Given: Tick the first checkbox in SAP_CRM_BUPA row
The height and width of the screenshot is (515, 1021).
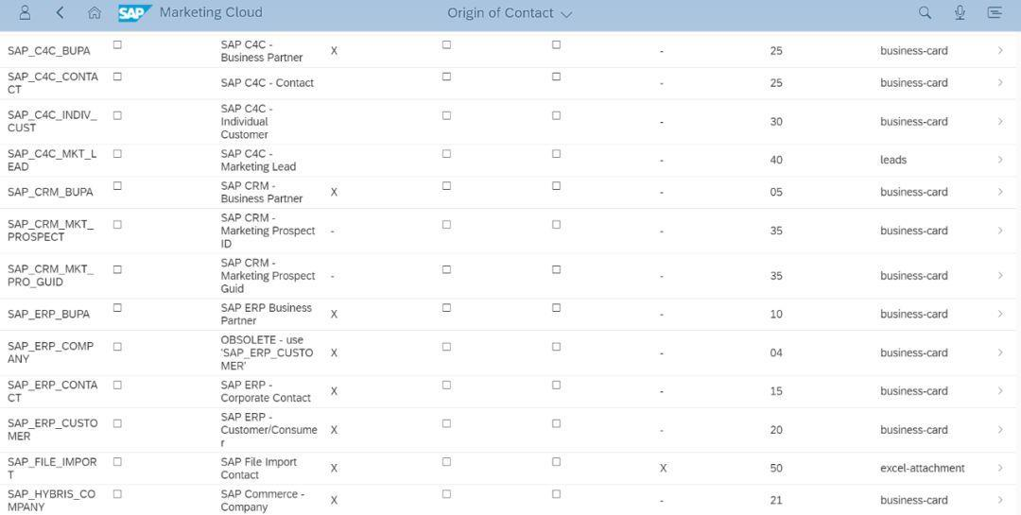Looking at the screenshot, I should tap(117, 185).
